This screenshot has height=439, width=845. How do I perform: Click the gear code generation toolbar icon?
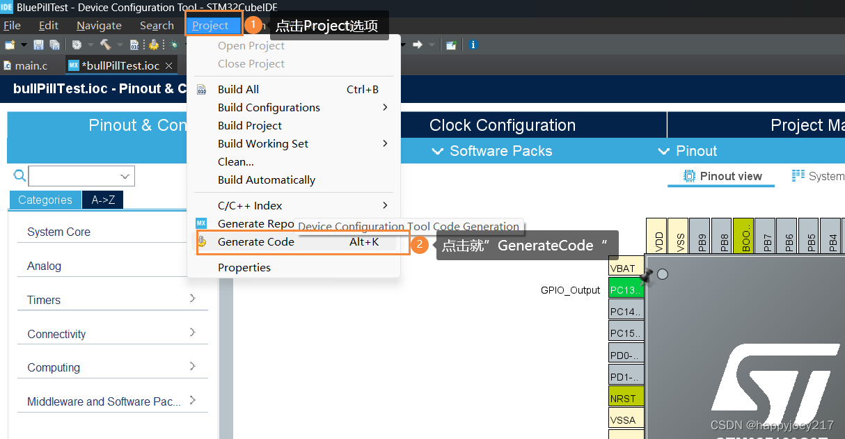coord(154,45)
